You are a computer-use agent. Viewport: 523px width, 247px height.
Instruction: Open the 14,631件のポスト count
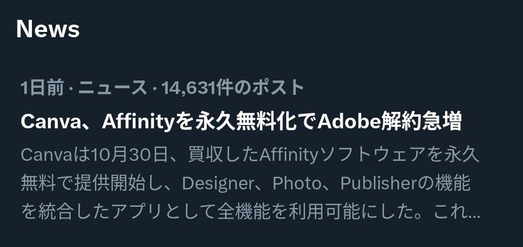click(x=233, y=88)
